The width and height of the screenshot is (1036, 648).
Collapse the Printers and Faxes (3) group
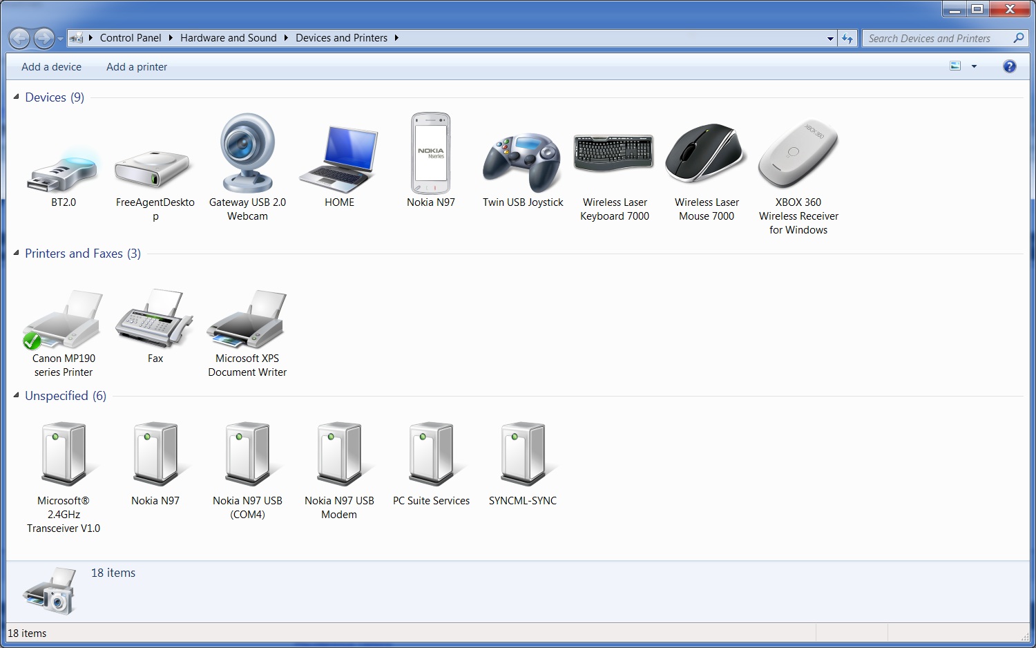click(16, 253)
